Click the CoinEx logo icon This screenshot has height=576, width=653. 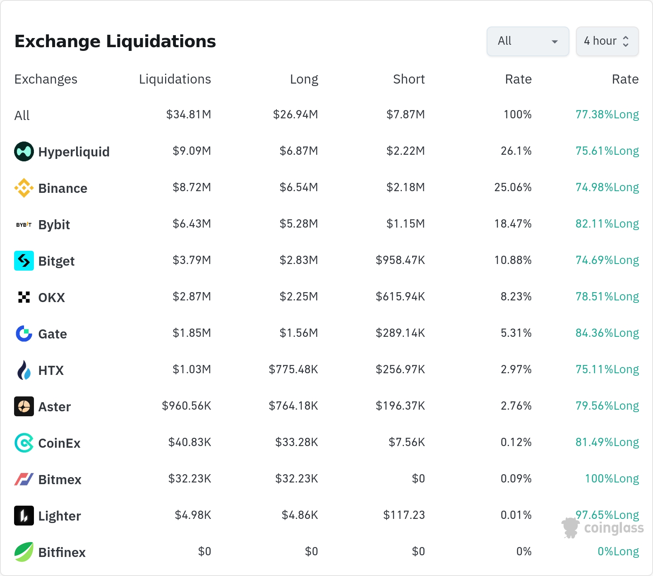coord(24,443)
